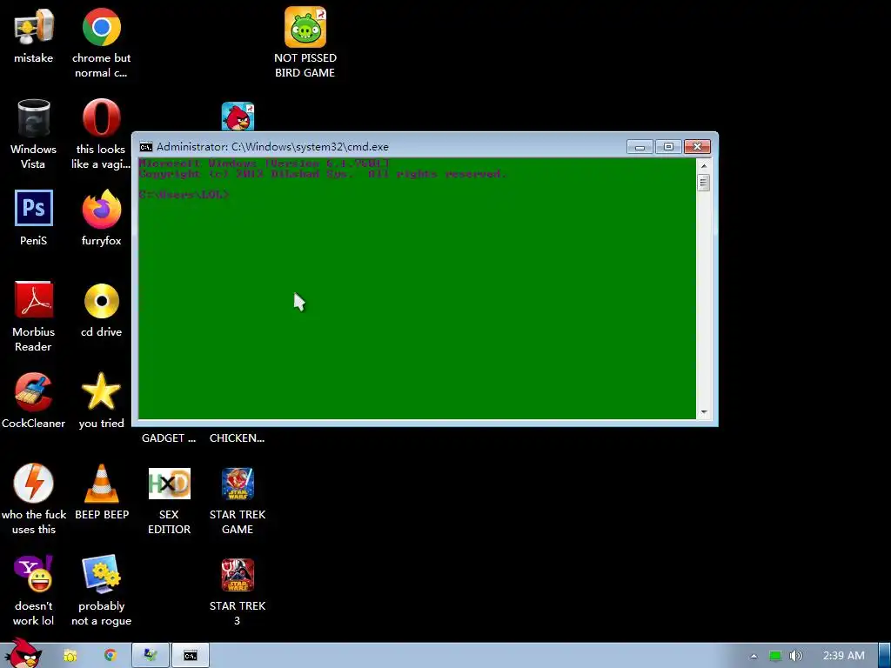Viewport: 891px width, 668px height.
Task: Maximize the cmd.exe window
Action: [x=668, y=147]
